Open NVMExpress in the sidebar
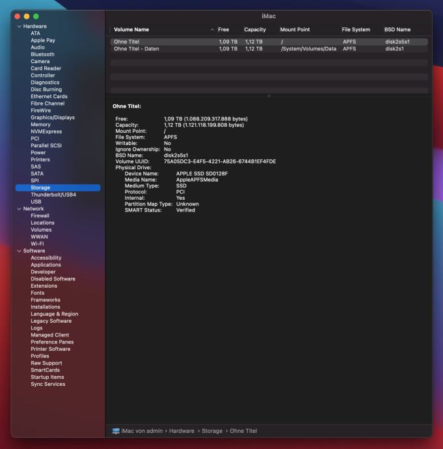Image resolution: width=443 pixels, height=449 pixels. point(46,131)
